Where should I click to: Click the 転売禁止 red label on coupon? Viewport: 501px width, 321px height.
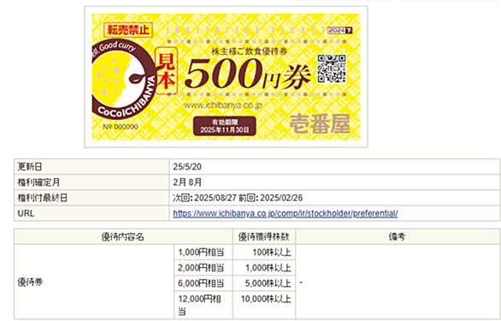click(x=127, y=30)
